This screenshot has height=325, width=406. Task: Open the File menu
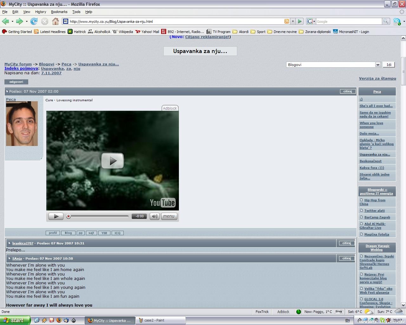[5, 12]
